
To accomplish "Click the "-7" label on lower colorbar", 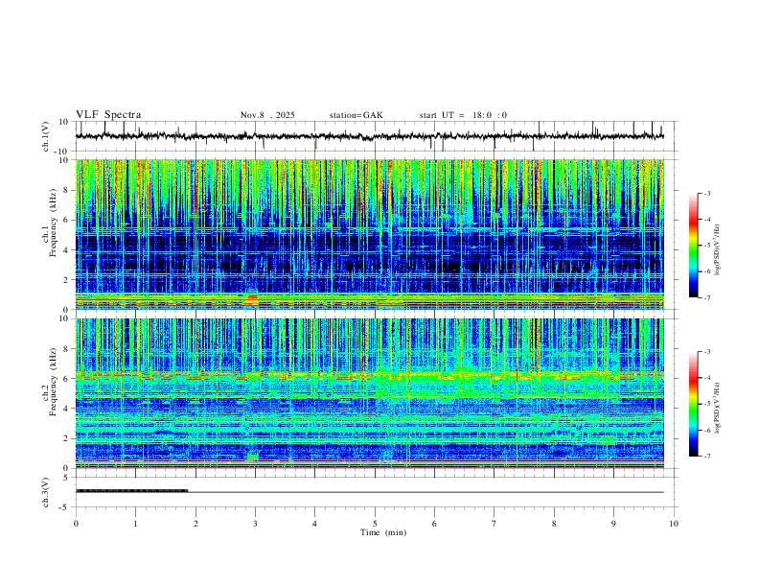I will (706, 457).
